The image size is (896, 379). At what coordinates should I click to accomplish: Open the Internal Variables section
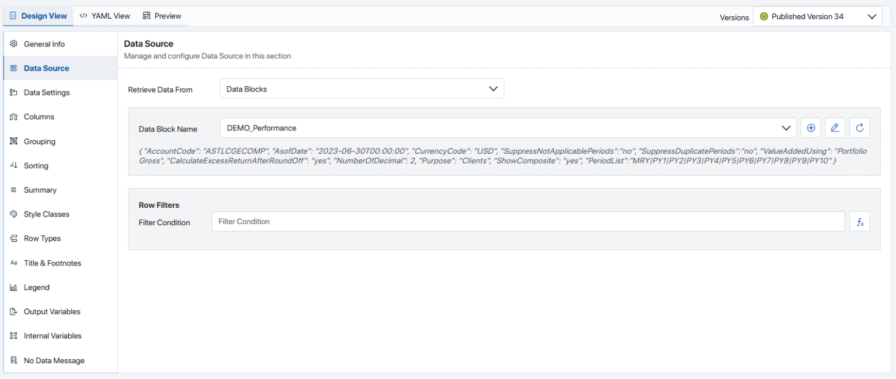(61, 336)
